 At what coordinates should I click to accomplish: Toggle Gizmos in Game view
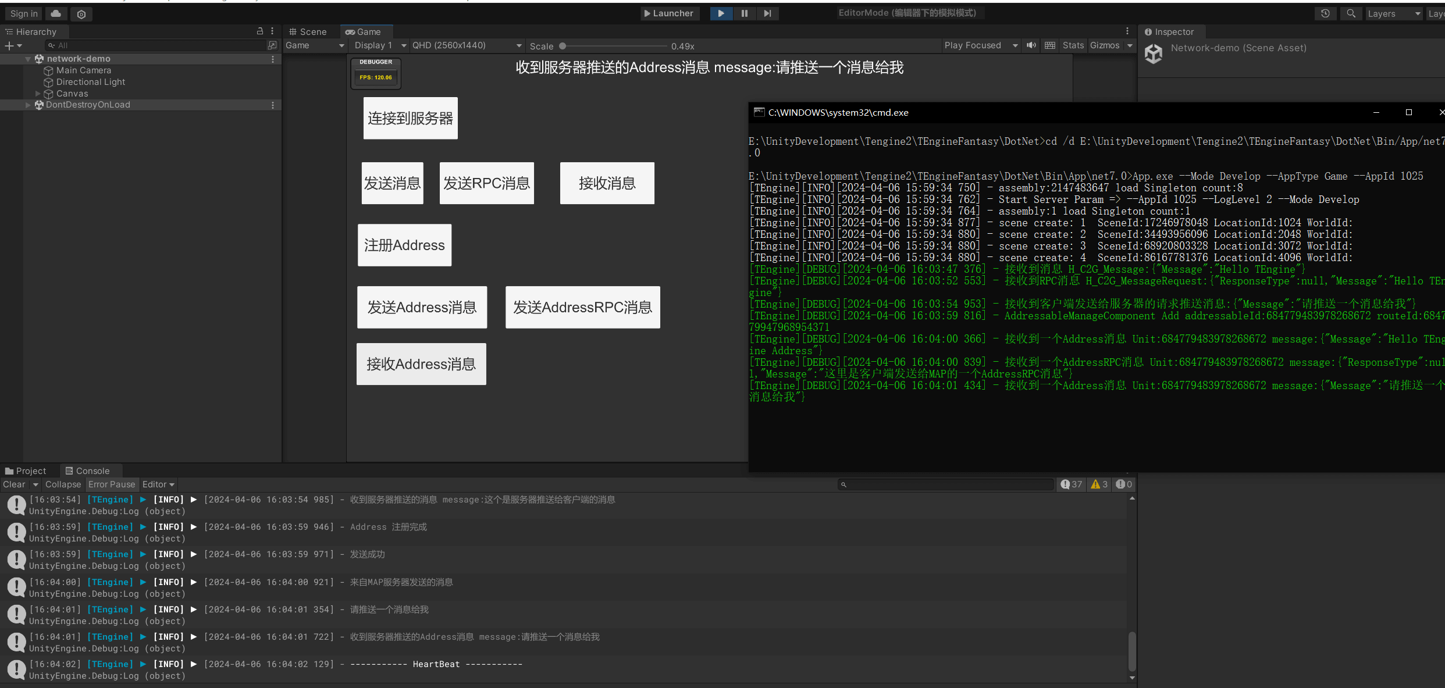pyautogui.click(x=1105, y=45)
